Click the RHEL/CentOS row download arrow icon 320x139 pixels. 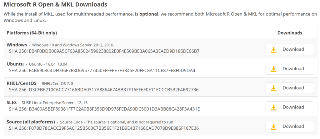click(x=273, y=88)
